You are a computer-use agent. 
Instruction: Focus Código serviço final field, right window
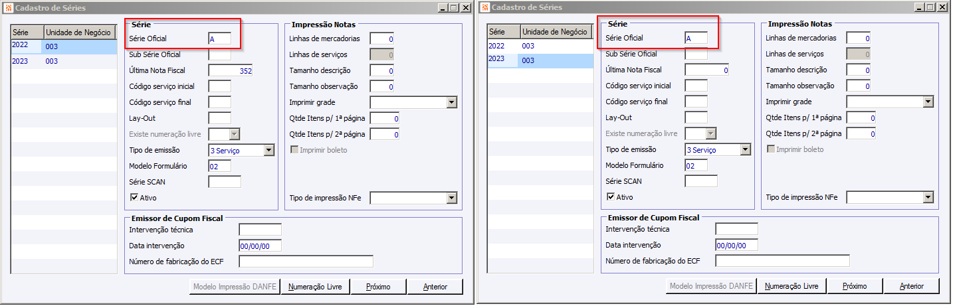pos(696,102)
